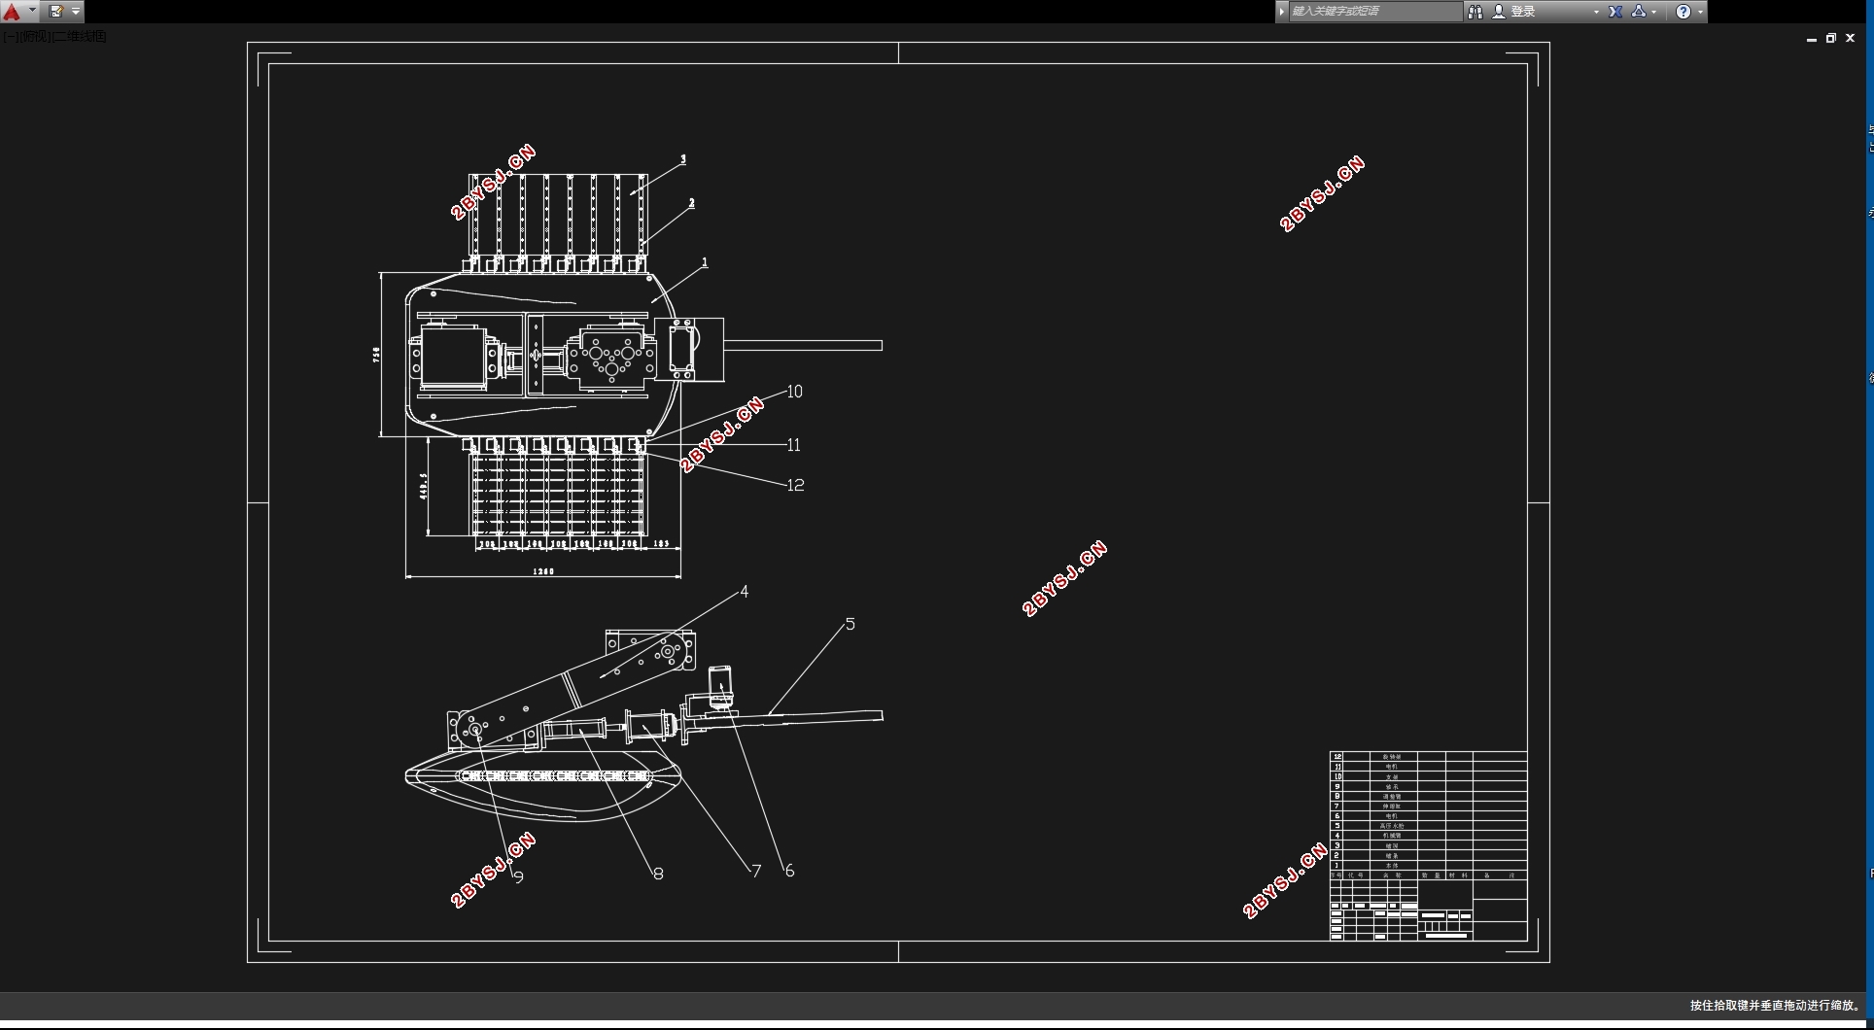Restore down the drawing window
Viewport: 1874px width, 1030px height.
click(x=1831, y=39)
